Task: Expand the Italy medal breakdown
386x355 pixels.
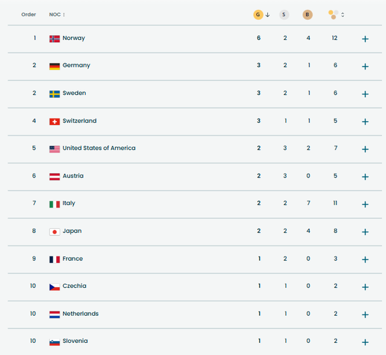Action: pyautogui.click(x=365, y=205)
